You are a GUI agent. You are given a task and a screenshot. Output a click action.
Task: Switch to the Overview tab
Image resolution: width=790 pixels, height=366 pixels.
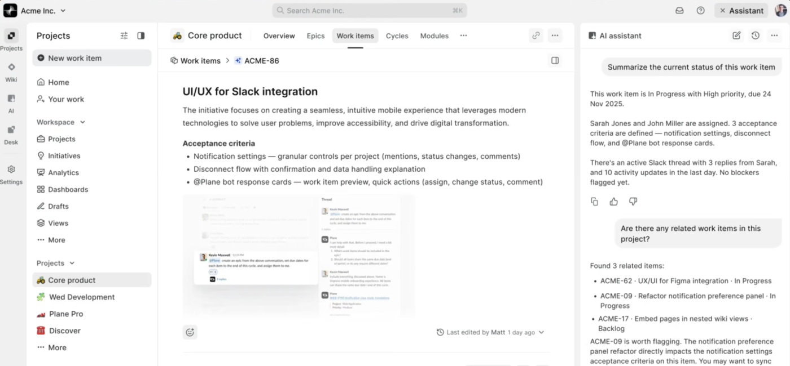point(279,35)
